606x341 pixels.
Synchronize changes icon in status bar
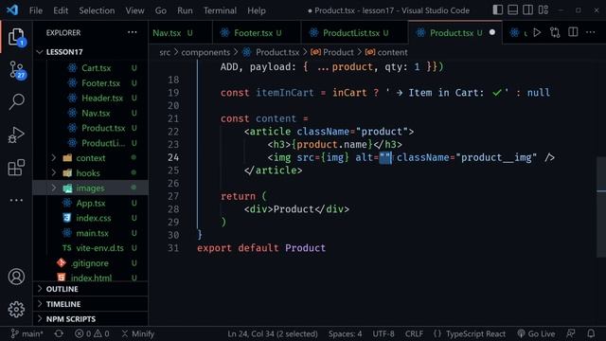[x=59, y=333]
